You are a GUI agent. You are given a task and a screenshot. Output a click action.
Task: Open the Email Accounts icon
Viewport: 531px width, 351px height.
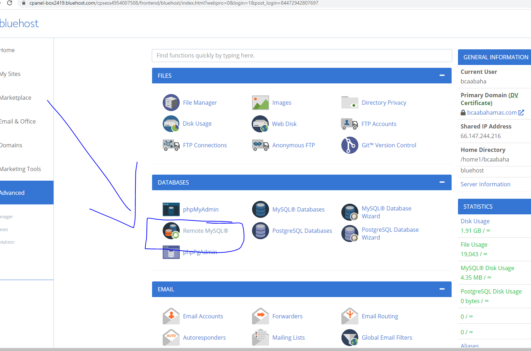(171, 316)
